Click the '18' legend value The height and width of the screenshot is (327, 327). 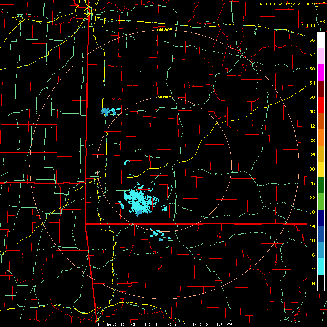pyautogui.click(x=312, y=212)
